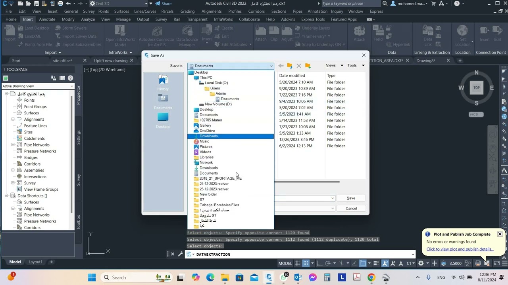
Task: Close the Plot and Publish notification
Action: [x=500, y=234]
